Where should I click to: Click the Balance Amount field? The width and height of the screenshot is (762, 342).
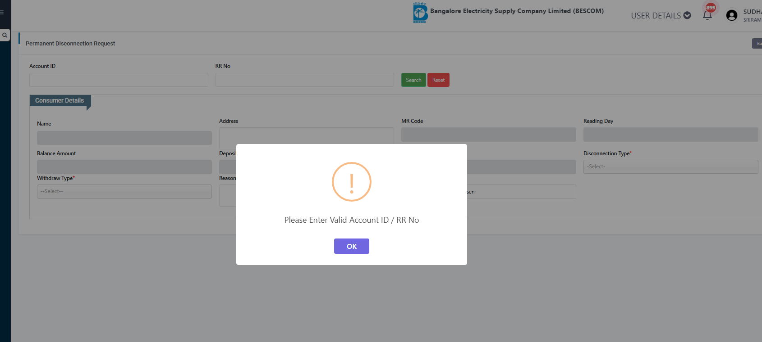pos(124,166)
